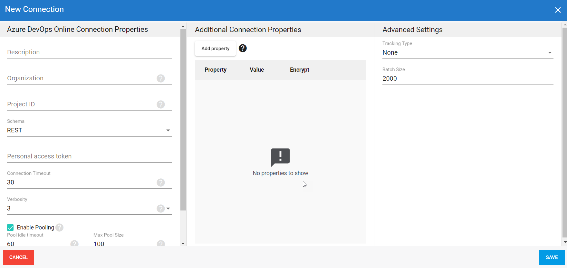Image resolution: width=567 pixels, height=268 pixels.
Task: Click the Verbosity help icon
Action: 160,209
